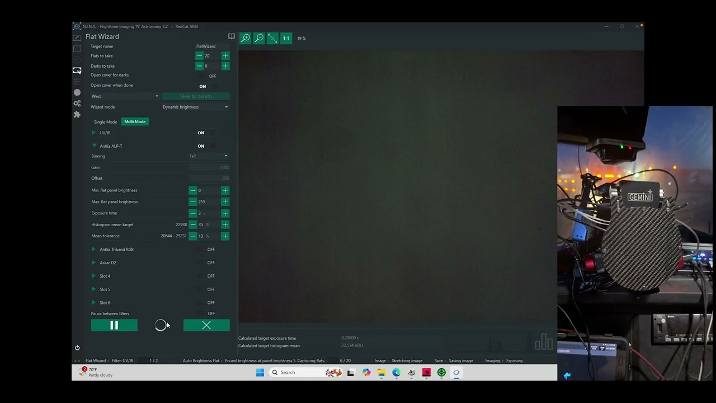Toggle Open cover for darks switch

(x=208, y=76)
